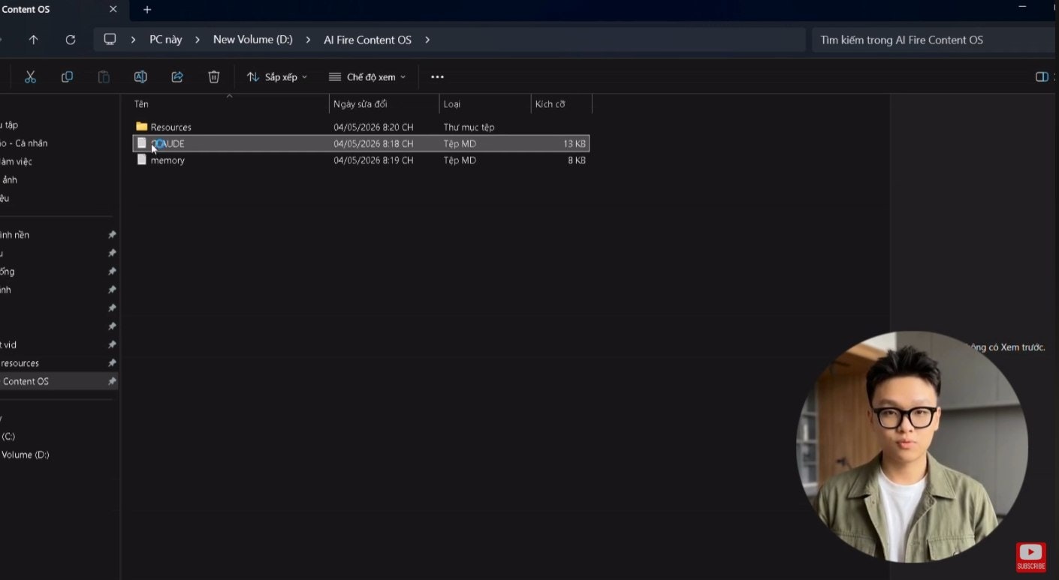Focus the Tìm kiếm trong AI Fire search box
This screenshot has width=1059, height=580.
(933, 40)
